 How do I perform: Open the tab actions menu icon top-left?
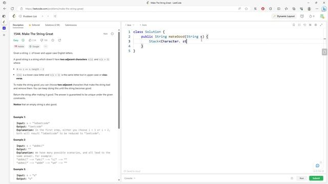(x=5, y=3)
